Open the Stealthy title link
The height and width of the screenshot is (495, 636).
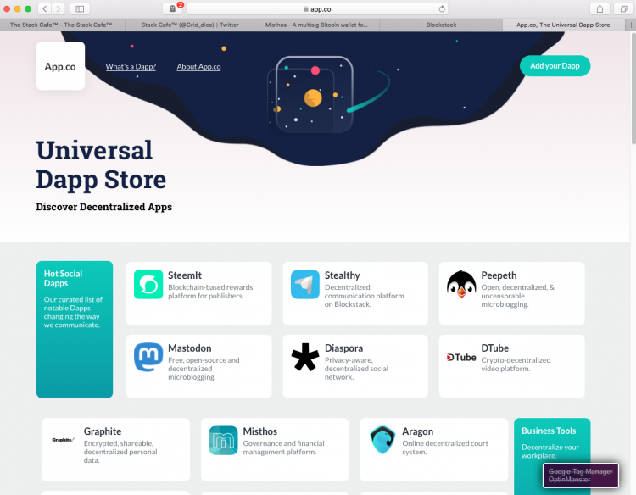(342, 275)
